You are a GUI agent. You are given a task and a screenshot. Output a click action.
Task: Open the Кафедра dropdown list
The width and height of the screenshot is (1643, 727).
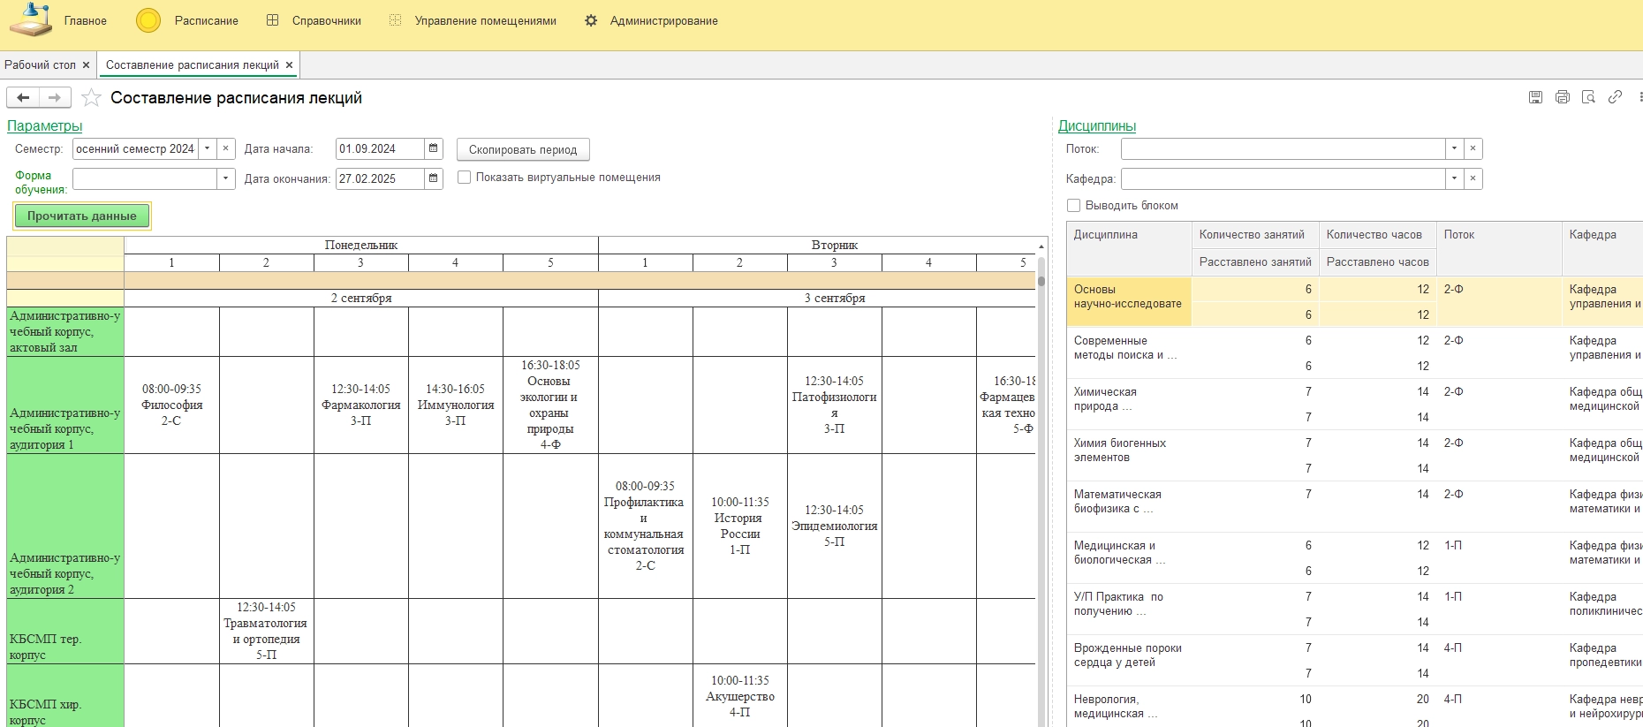click(1454, 179)
